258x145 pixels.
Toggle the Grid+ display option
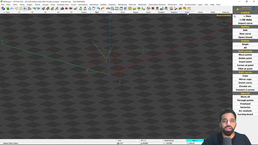(187, 12)
